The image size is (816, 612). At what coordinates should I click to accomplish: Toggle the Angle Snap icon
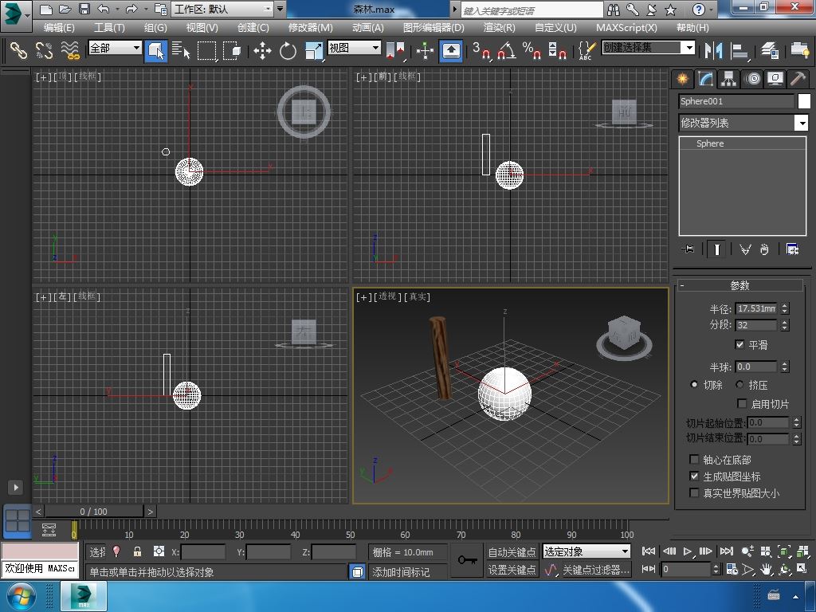(x=506, y=51)
